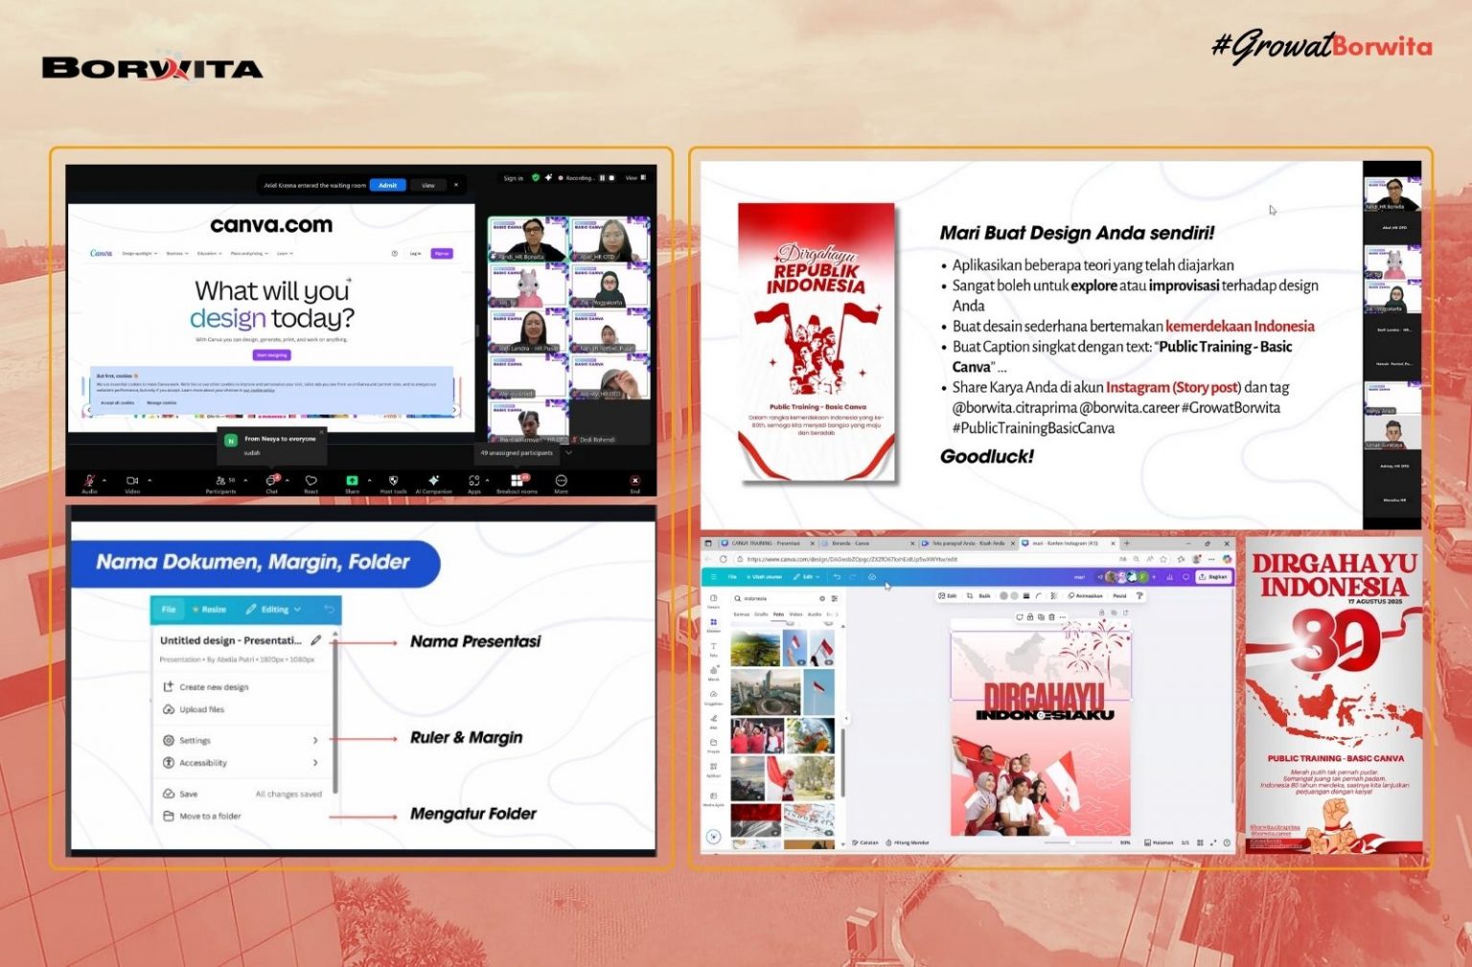
Task: Switch to the Foto tab in Canva elements
Action: pos(779,615)
